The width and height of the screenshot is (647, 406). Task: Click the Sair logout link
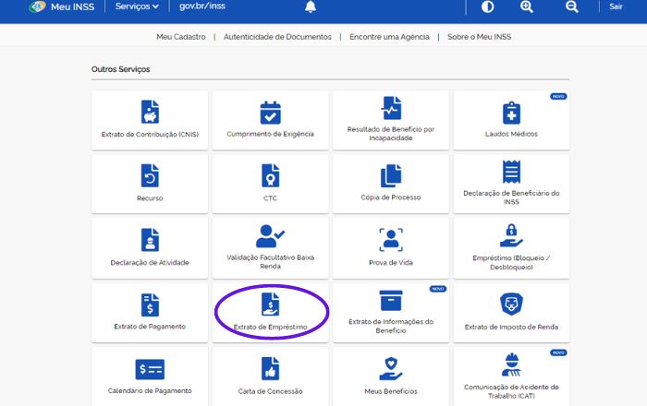[616, 7]
